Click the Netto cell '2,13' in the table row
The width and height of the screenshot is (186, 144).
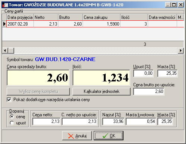click(x=46, y=24)
